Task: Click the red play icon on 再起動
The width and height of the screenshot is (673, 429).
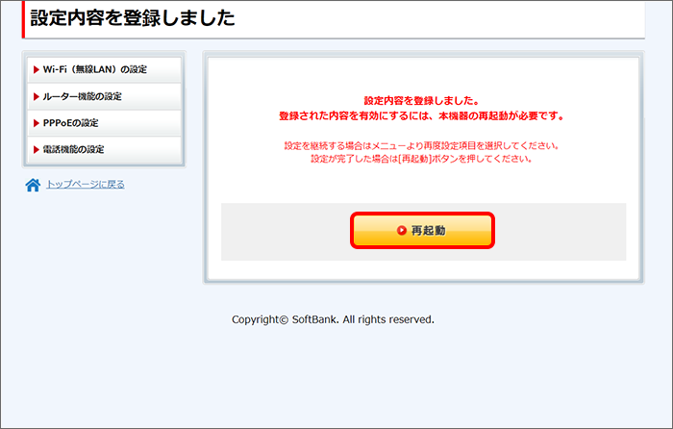Action: tap(401, 231)
